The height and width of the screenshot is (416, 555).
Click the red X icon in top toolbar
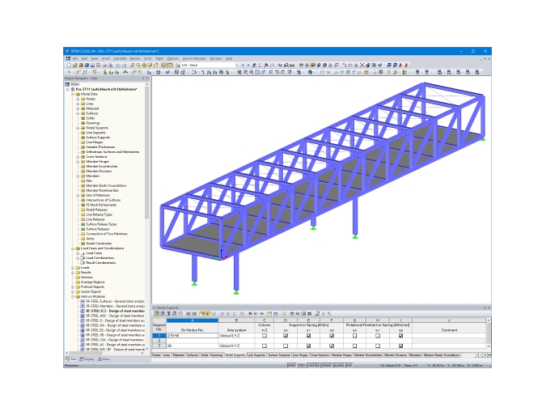coord(362,65)
